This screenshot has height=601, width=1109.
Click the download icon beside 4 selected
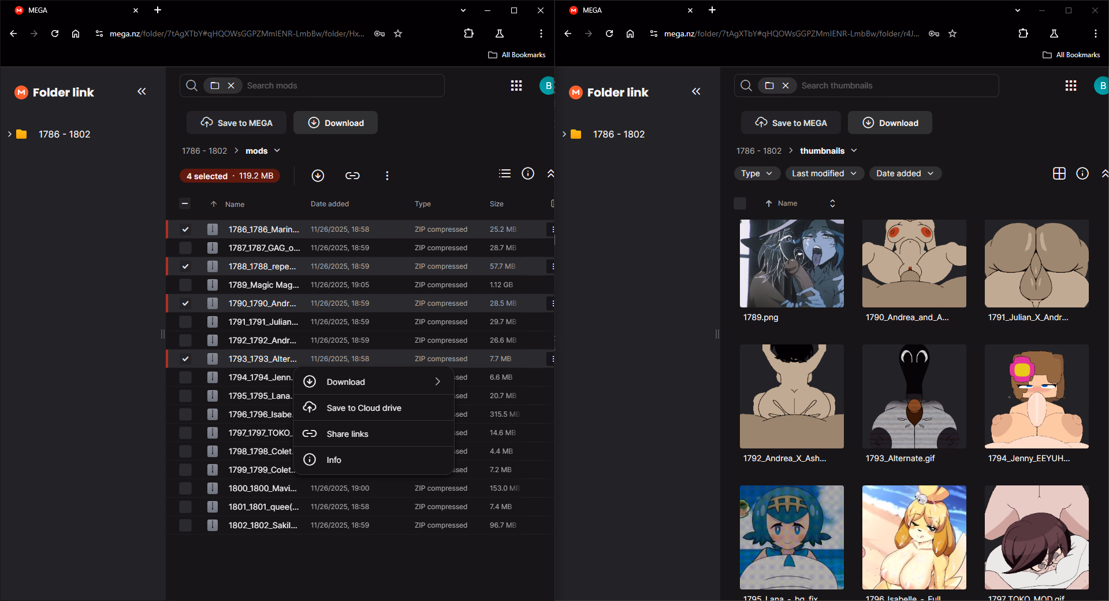point(318,176)
